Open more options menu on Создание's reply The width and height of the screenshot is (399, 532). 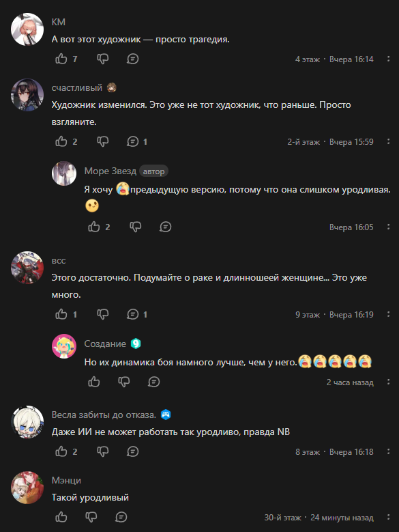388,382
